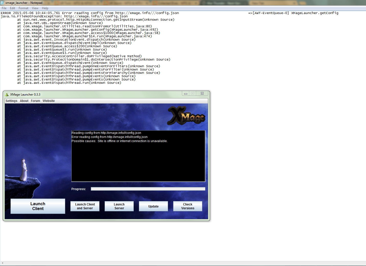The image size is (366, 266).
Task: Open the About menu in launcher
Action: 24,101
